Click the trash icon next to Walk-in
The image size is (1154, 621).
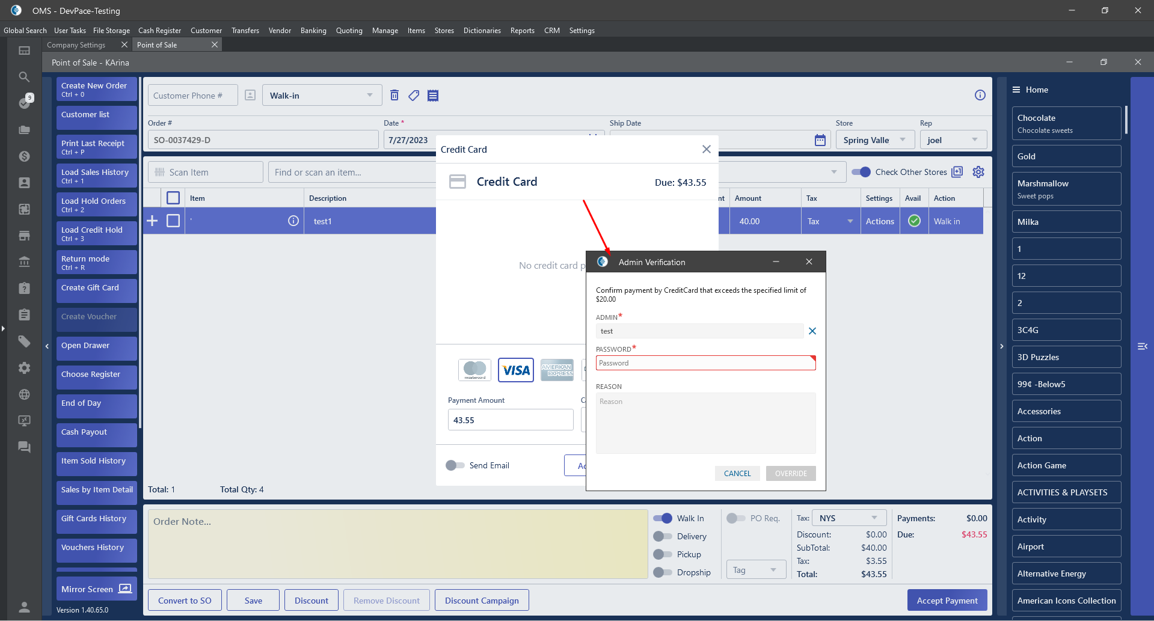coord(394,95)
